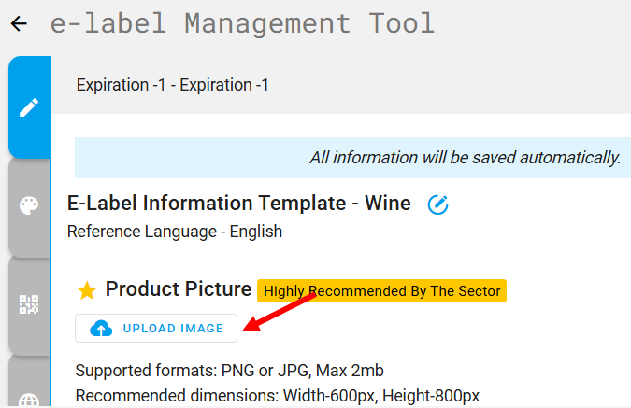Click the UPLOAD IMAGE button
Viewport: 631px width, 408px height.
(x=156, y=329)
